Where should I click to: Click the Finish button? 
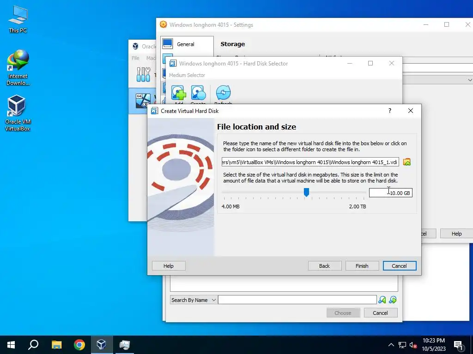pyautogui.click(x=362, y=266)
